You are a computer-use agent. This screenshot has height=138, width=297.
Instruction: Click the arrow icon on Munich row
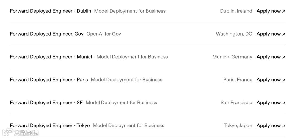coord(284,57)
